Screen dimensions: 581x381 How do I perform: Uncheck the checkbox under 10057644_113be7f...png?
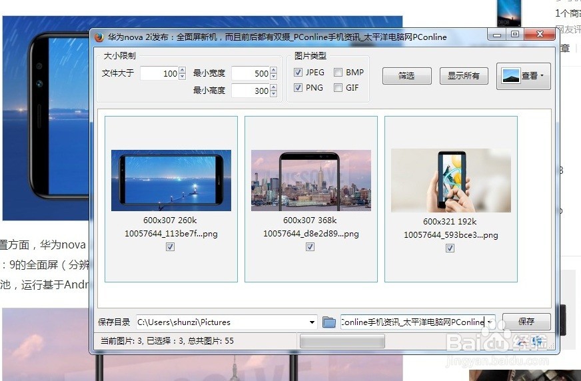click(170, 246)
